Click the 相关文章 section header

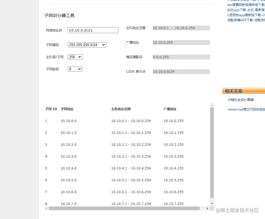pos(243,91)
